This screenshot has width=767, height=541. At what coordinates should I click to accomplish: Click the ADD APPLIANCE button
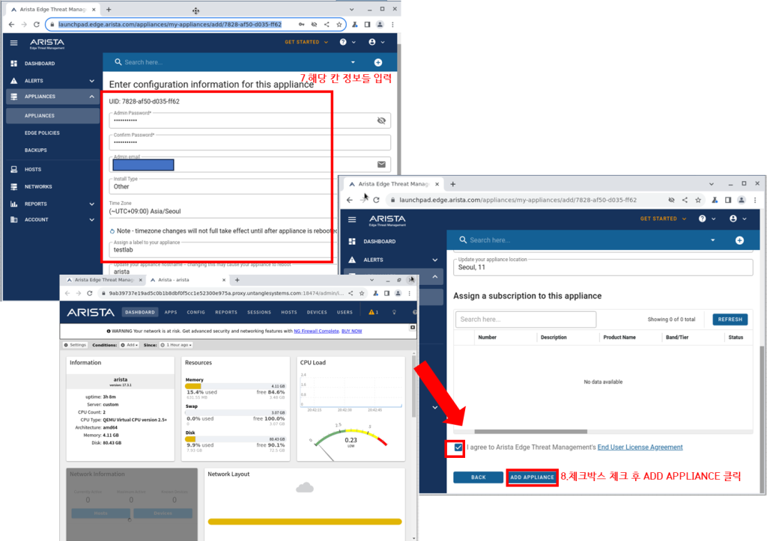click(x=533, y=477)
